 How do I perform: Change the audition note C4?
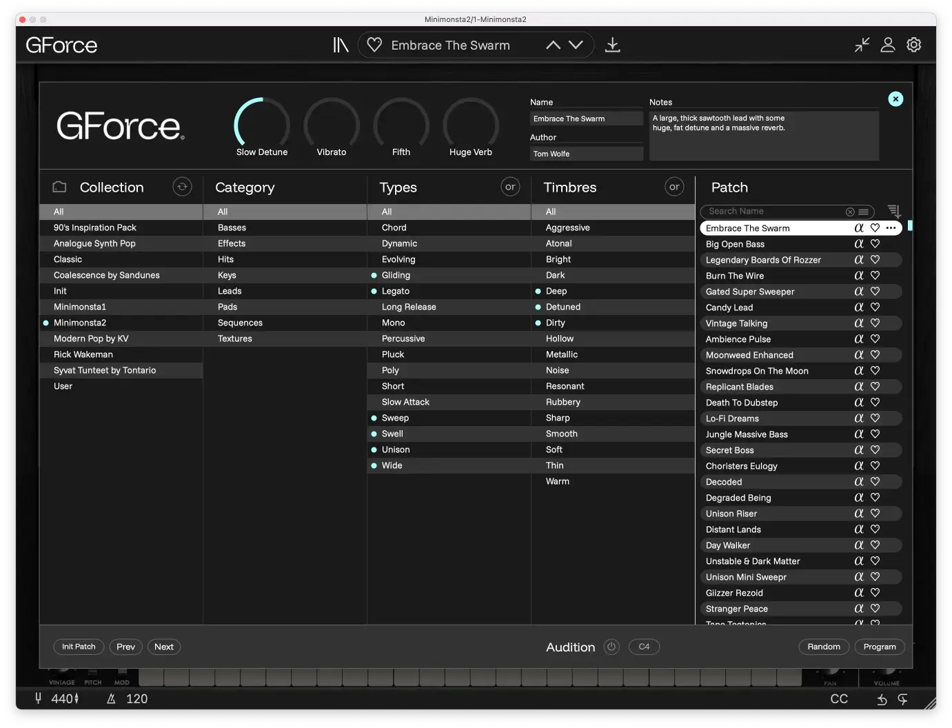tap(644, 647)
